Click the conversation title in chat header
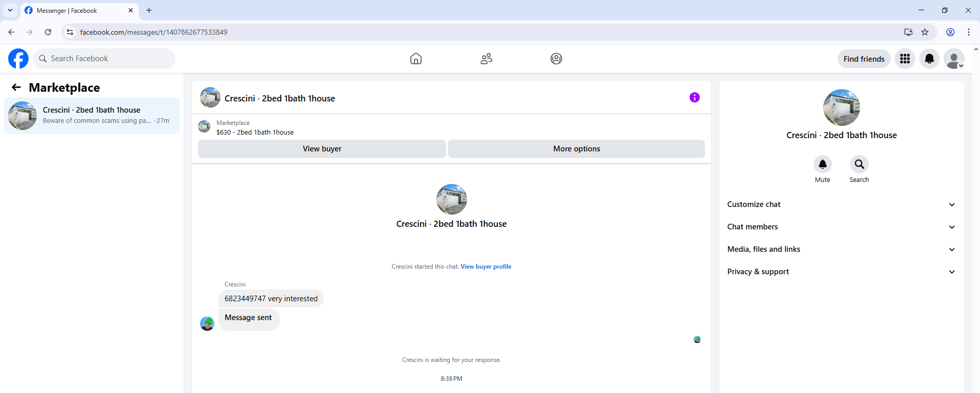Screen dimensions: 980x393 (280, 98)
